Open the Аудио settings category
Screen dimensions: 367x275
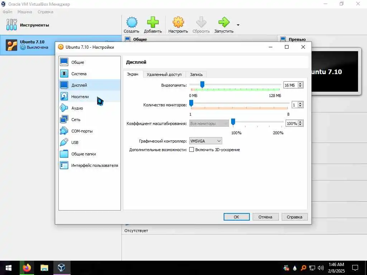coord(89,108)
